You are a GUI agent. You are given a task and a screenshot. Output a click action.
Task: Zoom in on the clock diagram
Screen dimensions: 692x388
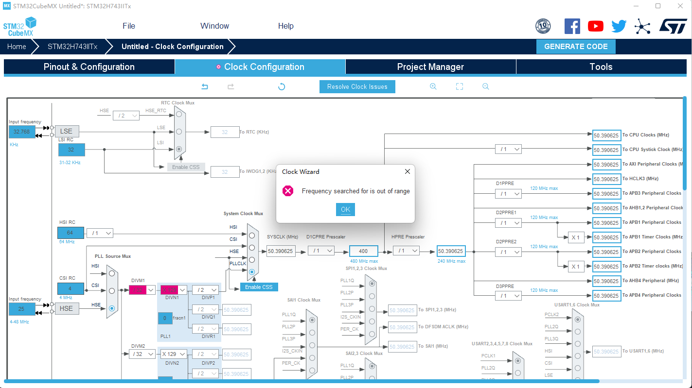[433, 86]
